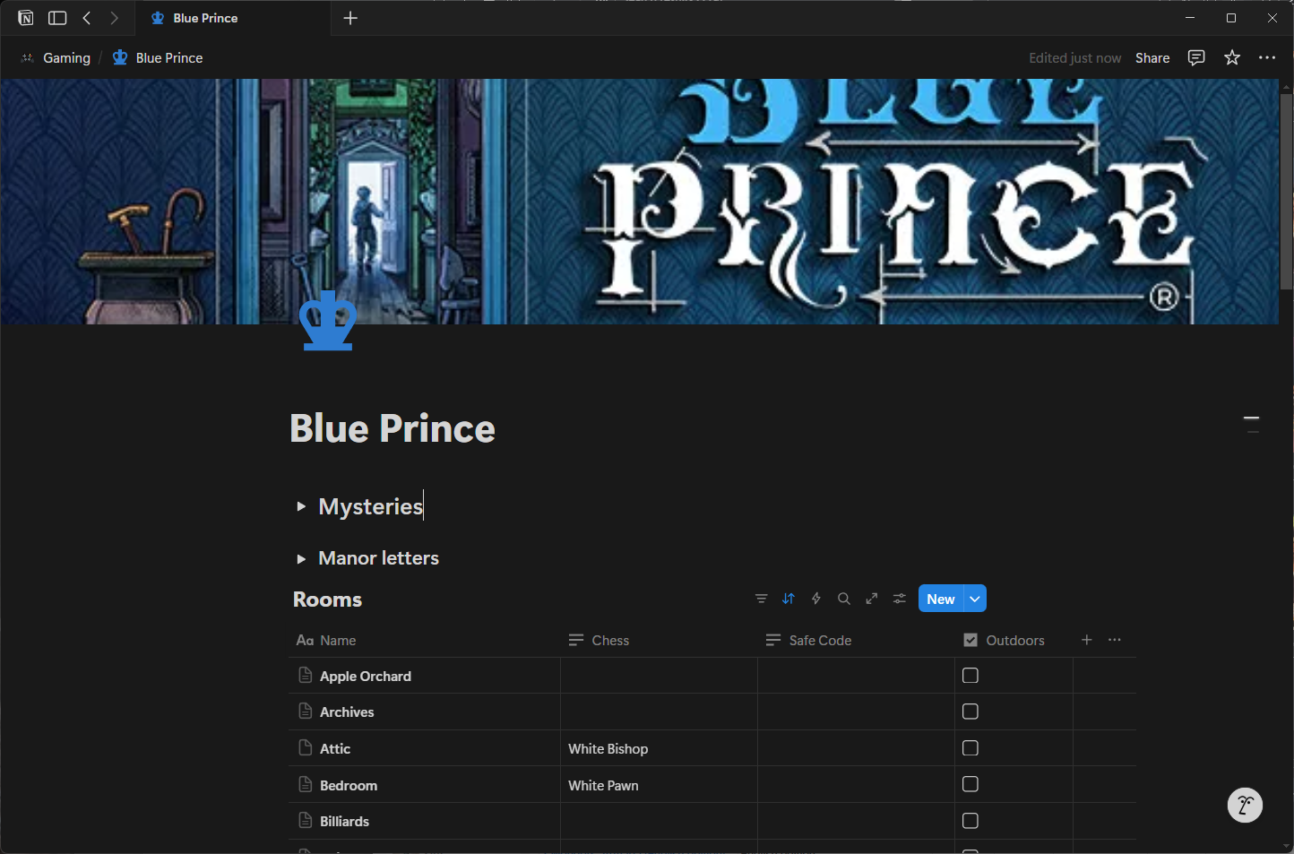Open the Rooms view settings sliders icon
Screen dimensions: 1294x854
(x=900, y=599)
